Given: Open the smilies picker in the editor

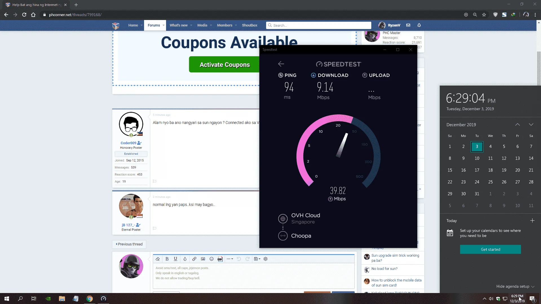Looking at the screenshot, I should coord(211,259).
